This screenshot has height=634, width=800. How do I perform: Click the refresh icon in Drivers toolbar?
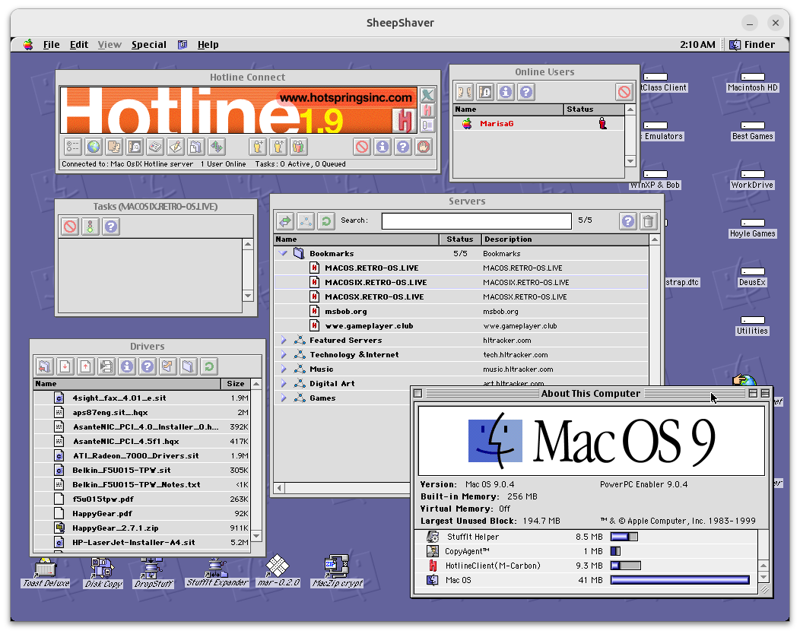tap(208, 366)
